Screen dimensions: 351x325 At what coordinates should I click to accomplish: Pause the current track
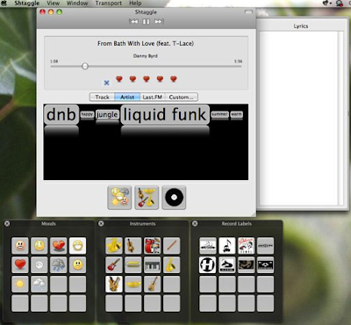point(146,22)
